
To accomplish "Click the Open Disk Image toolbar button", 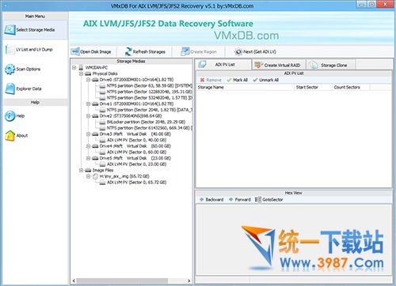I will tap(91, 51).
